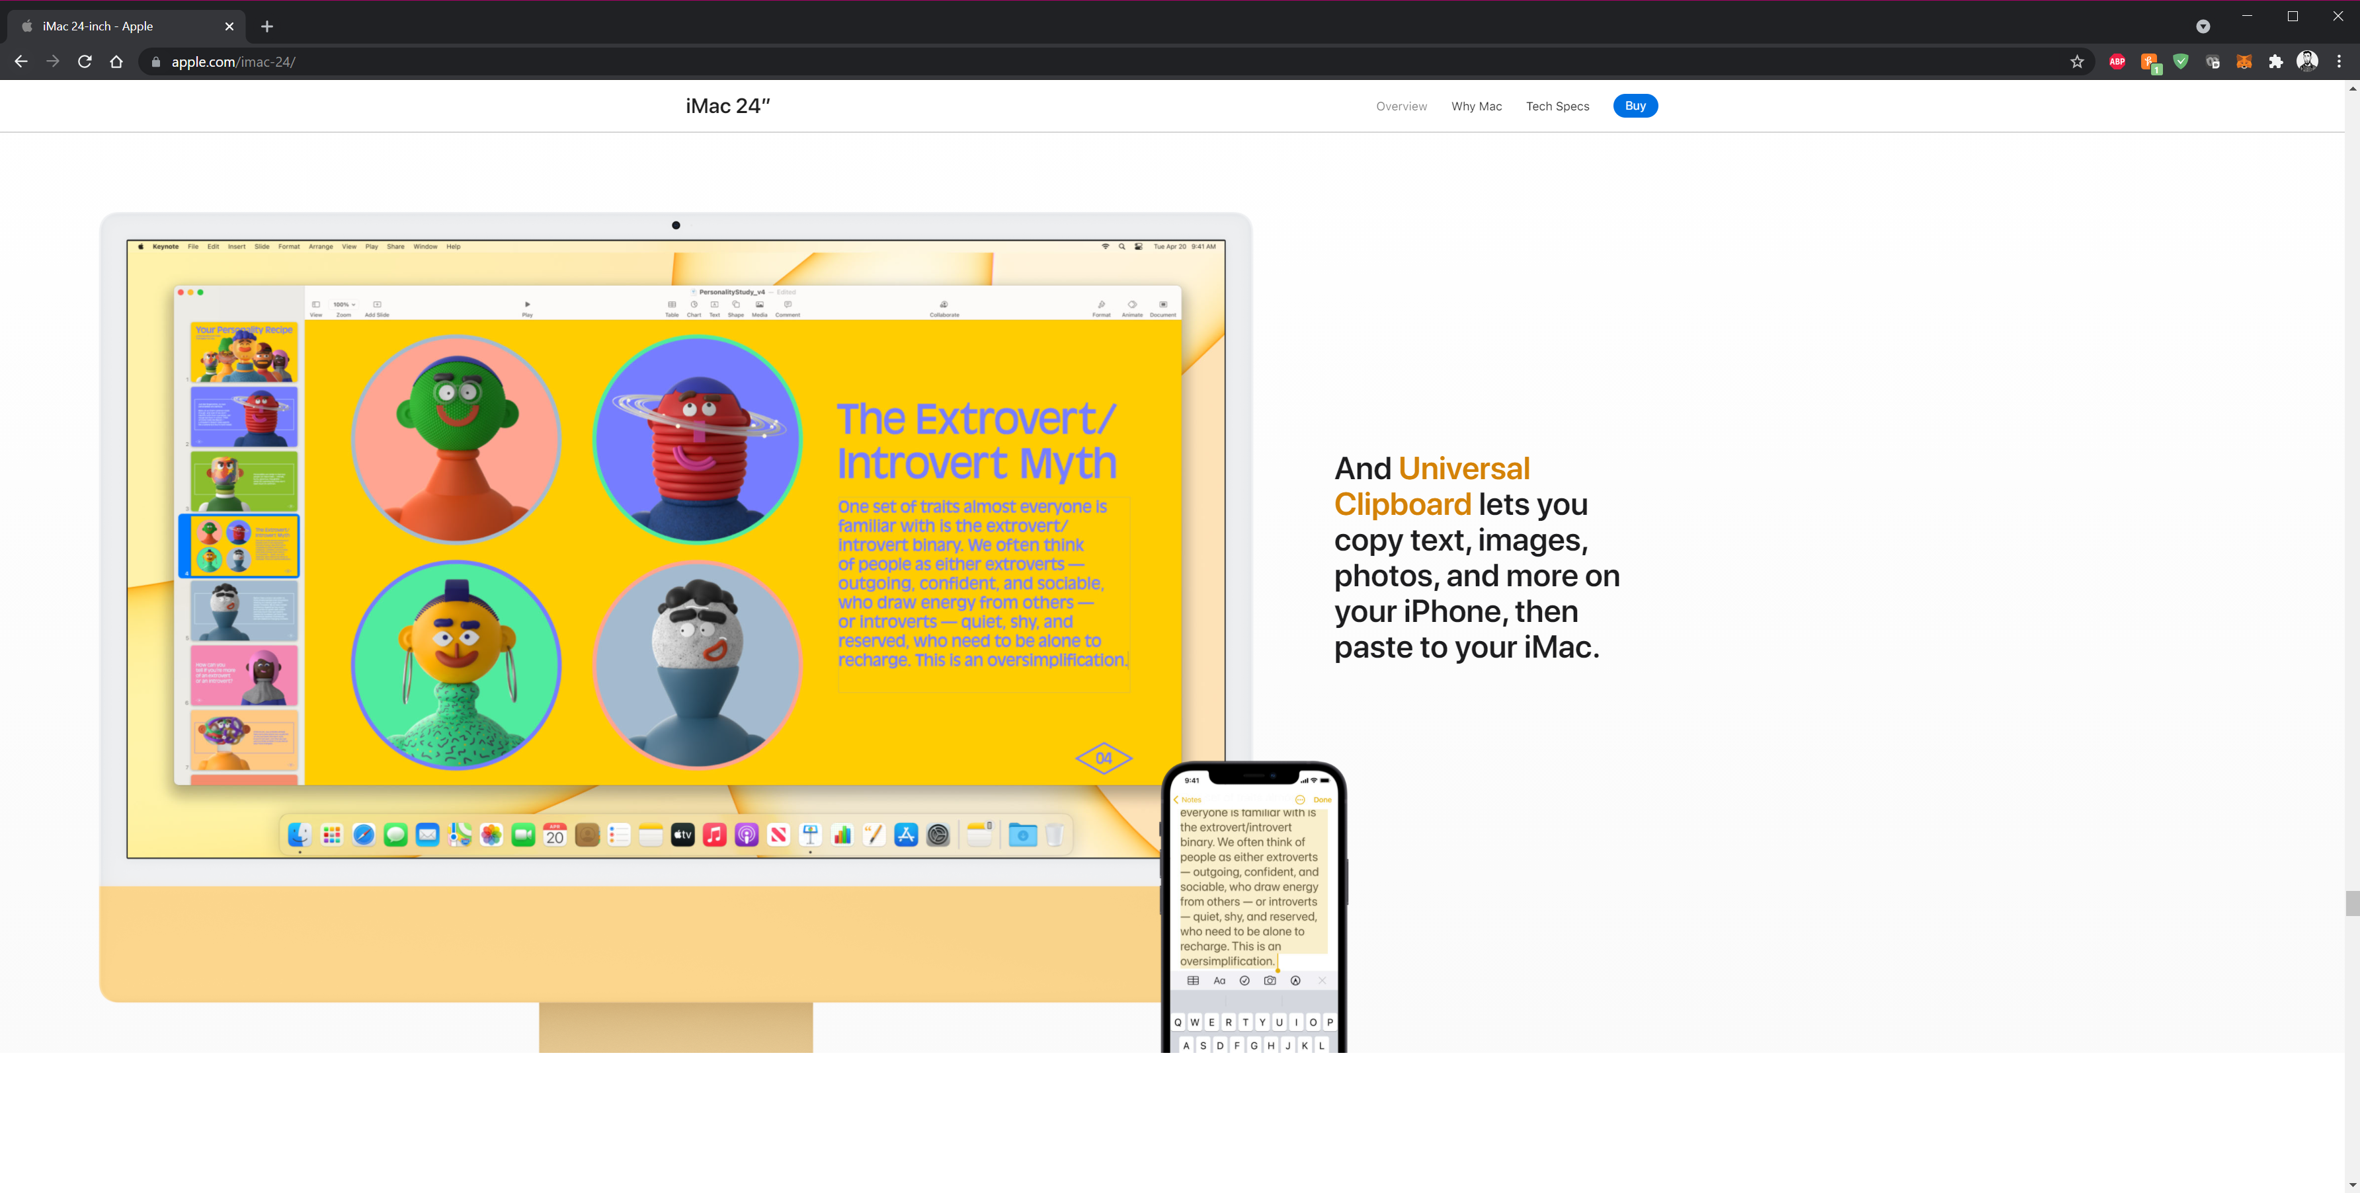Go to the Overview section link
2360x1193 pixels.
pyautogui.click(x=1401, y=106)
